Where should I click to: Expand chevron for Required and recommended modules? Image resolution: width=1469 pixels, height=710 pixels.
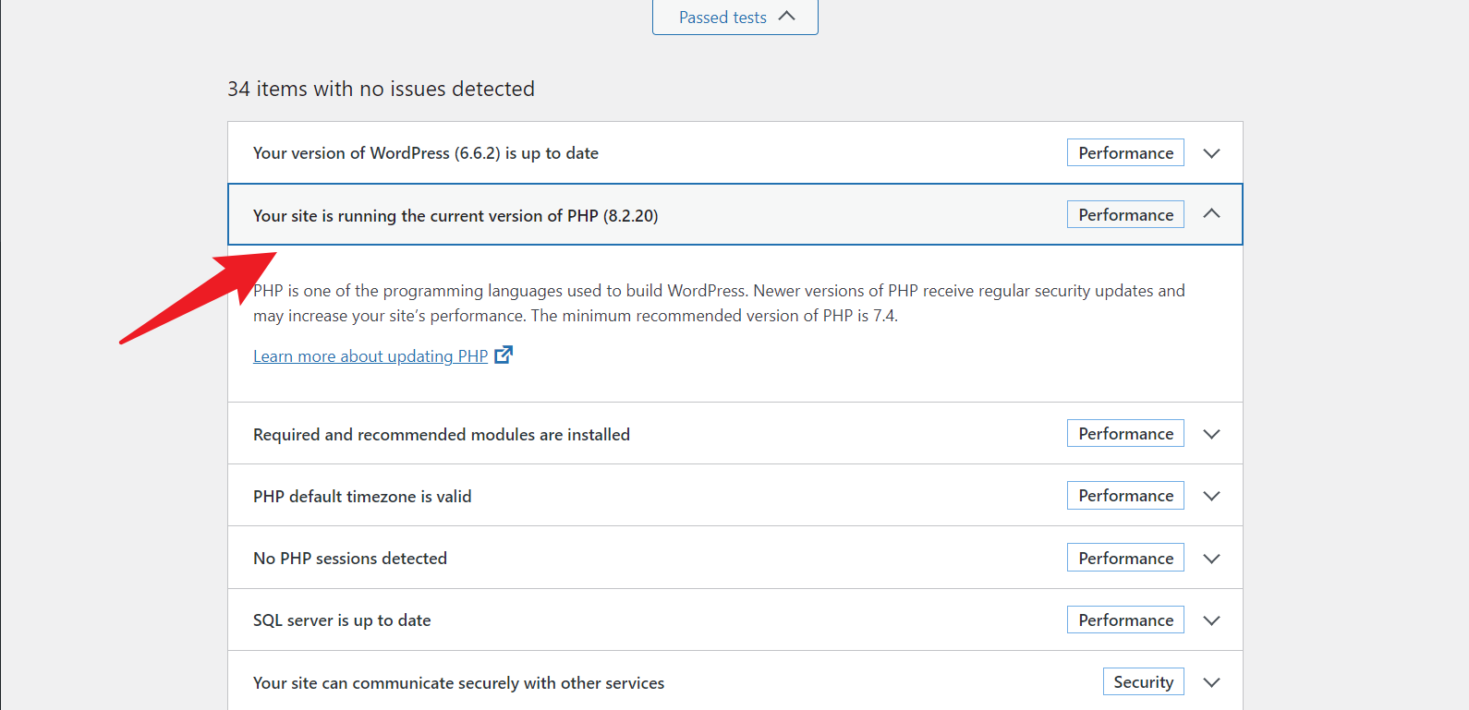coord(1211,434)
